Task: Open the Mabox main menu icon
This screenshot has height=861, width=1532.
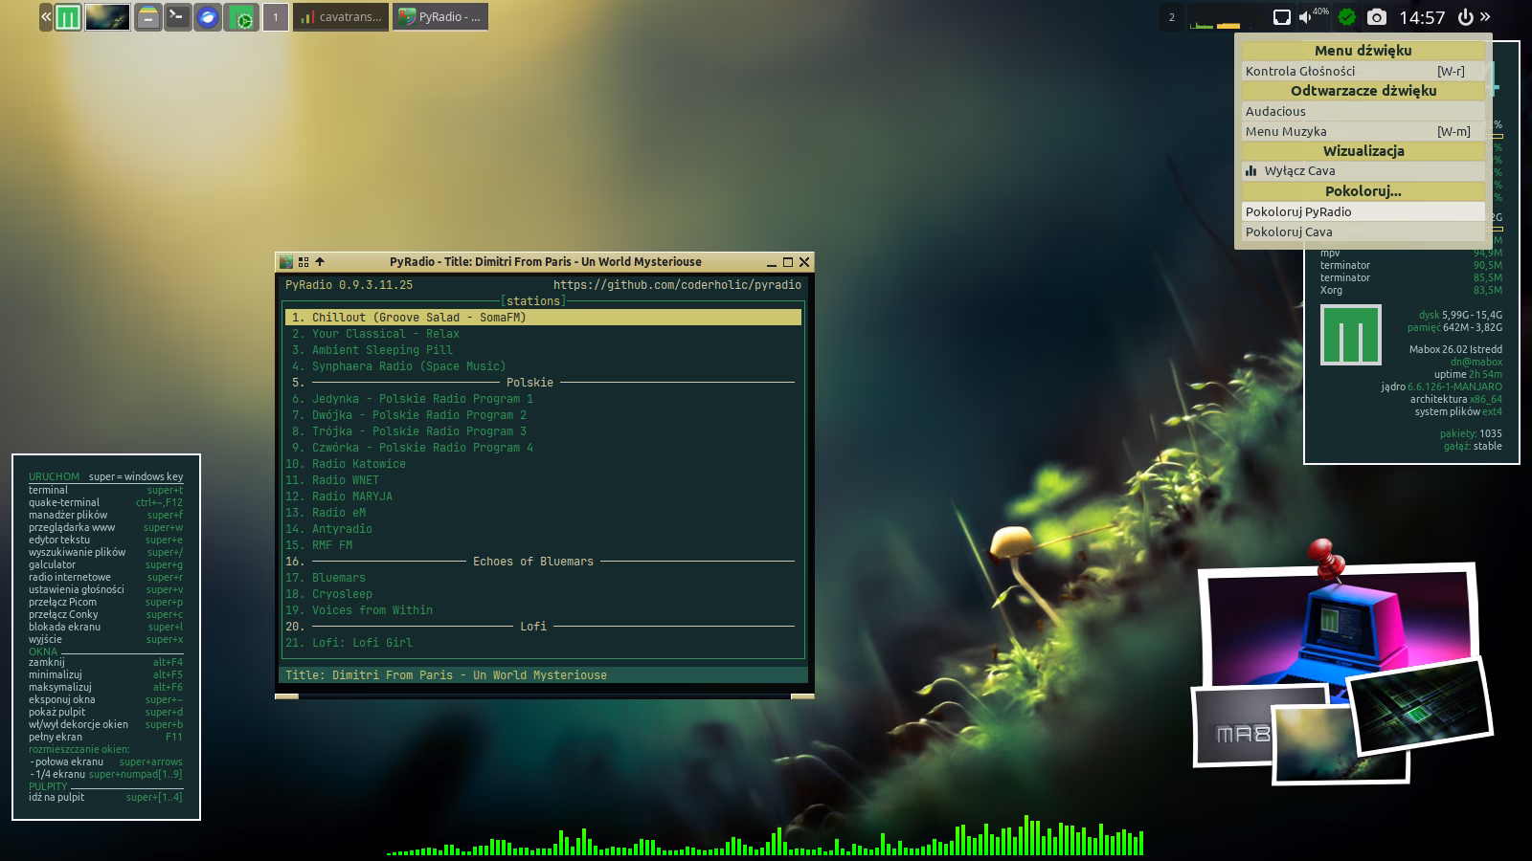Action: (67, 17)
